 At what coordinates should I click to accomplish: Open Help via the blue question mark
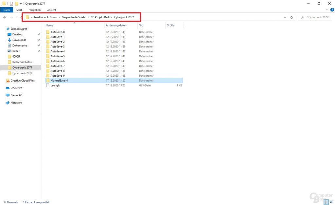332,9
